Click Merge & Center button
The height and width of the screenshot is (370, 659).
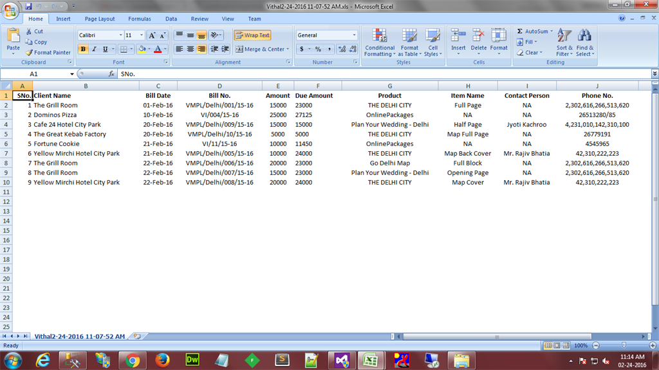click(x=260, y=49)
